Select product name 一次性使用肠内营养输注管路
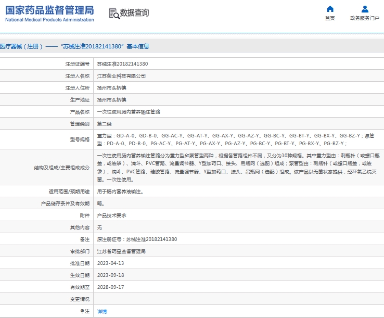Image resolution: width=384 pixels, height=318 pixels. [129, 112]
